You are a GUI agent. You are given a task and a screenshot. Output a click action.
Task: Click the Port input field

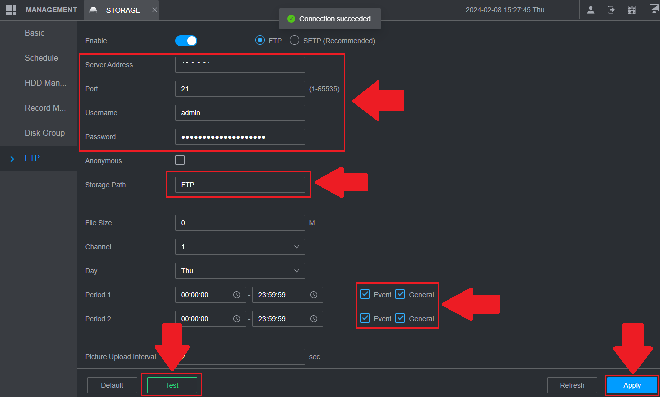(240, 89)
